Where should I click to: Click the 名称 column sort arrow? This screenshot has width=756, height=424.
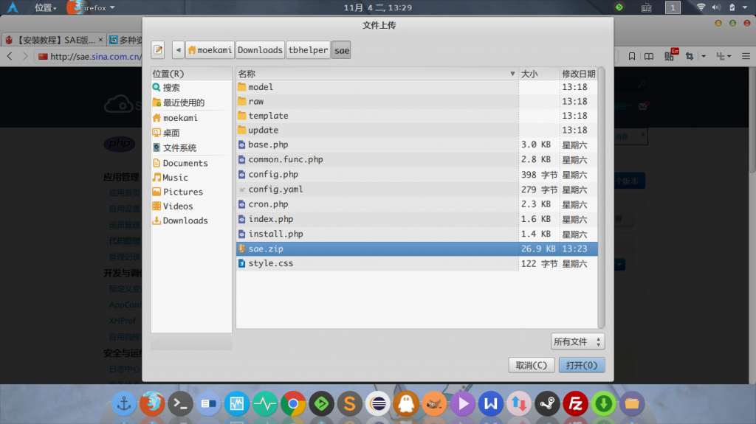[x=512, y=74]
